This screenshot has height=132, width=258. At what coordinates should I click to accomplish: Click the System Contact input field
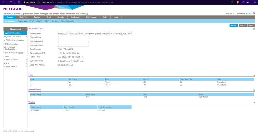74,45
